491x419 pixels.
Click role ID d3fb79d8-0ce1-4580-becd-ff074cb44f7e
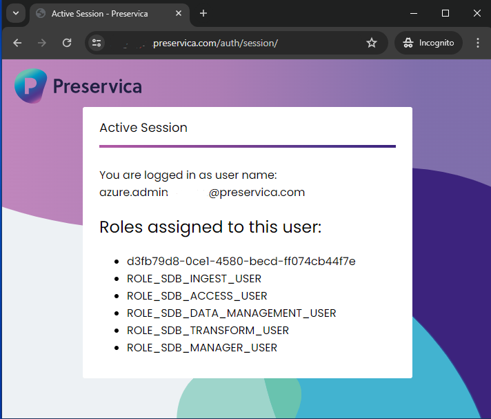pos(241,262)
